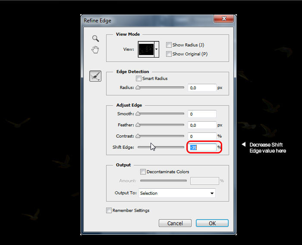Viewport: 302px width, 245px height.
Task: Select the Hand tool icon
Action: coord(95,50)
